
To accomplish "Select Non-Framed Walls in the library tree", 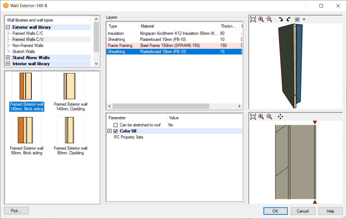I will tap(28, 46).
